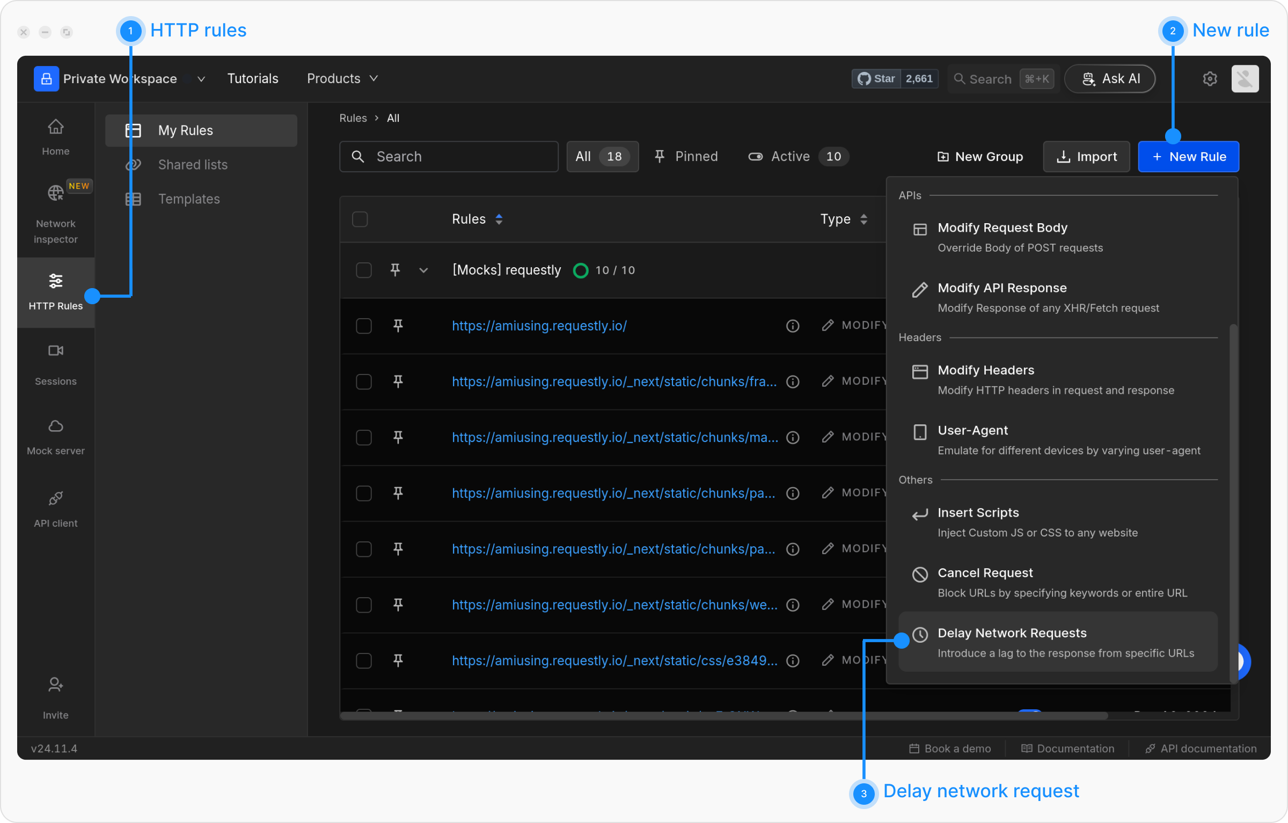Image resolution: width=1288 pixels, height=823 pixels.
Task: Click the settings gear icon in header
Action: 1210,79
